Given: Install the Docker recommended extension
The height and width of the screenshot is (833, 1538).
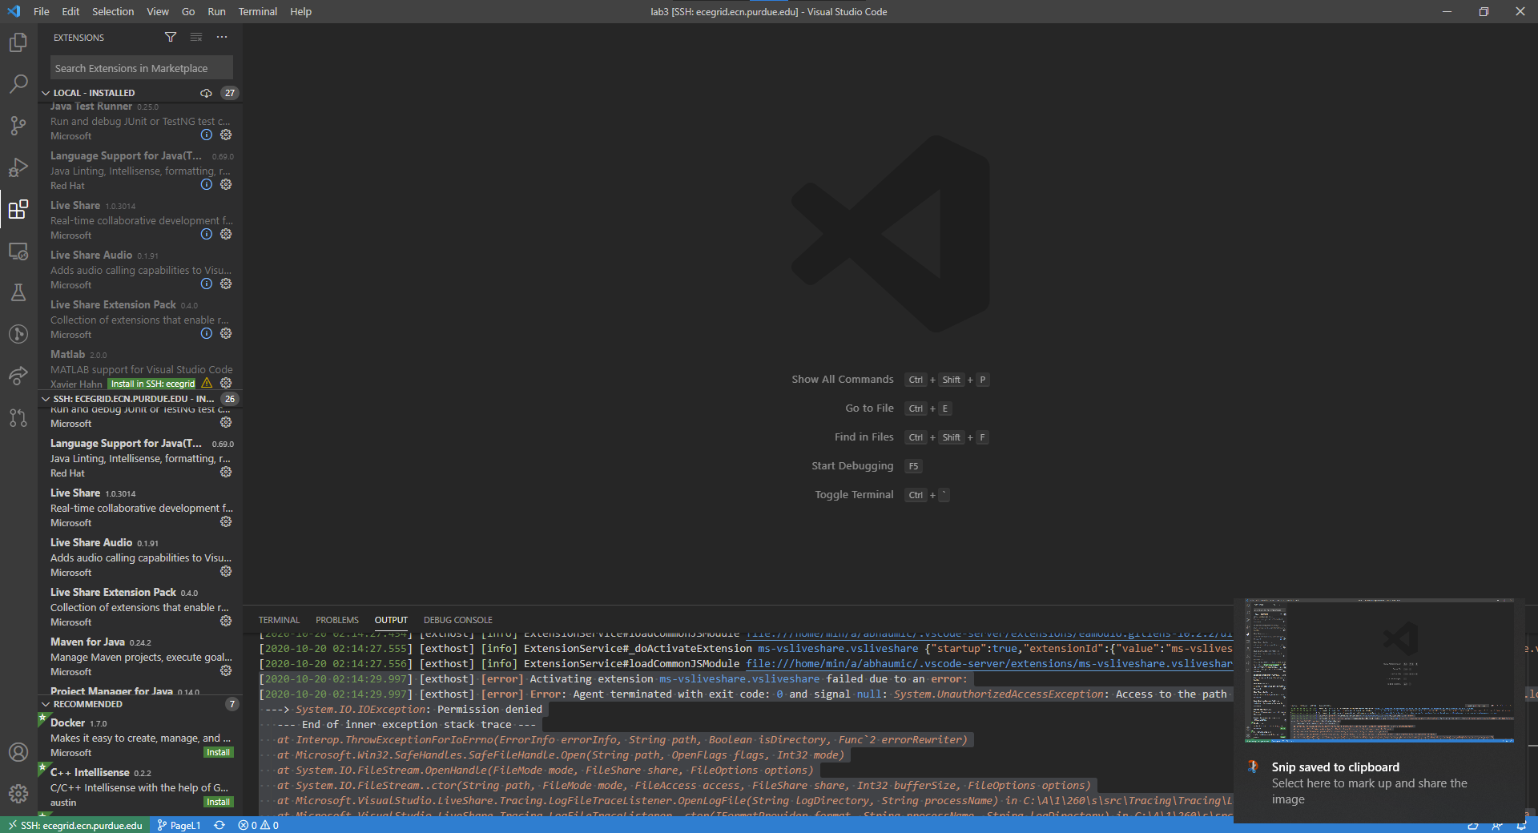Looking at the screenshot, I should coord(218,753).
